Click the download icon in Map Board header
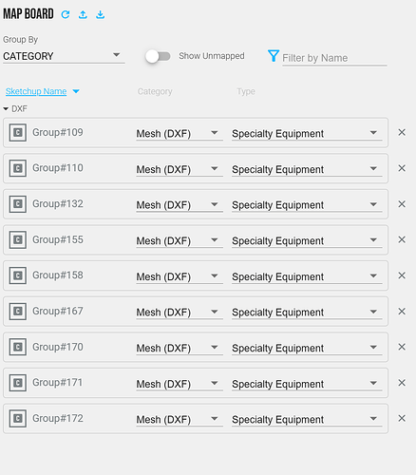The height and width of the screenshot is (475, 416). click(101, 14)
